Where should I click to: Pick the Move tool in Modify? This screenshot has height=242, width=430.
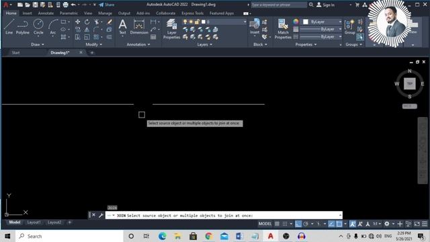(x=78, y=22)
